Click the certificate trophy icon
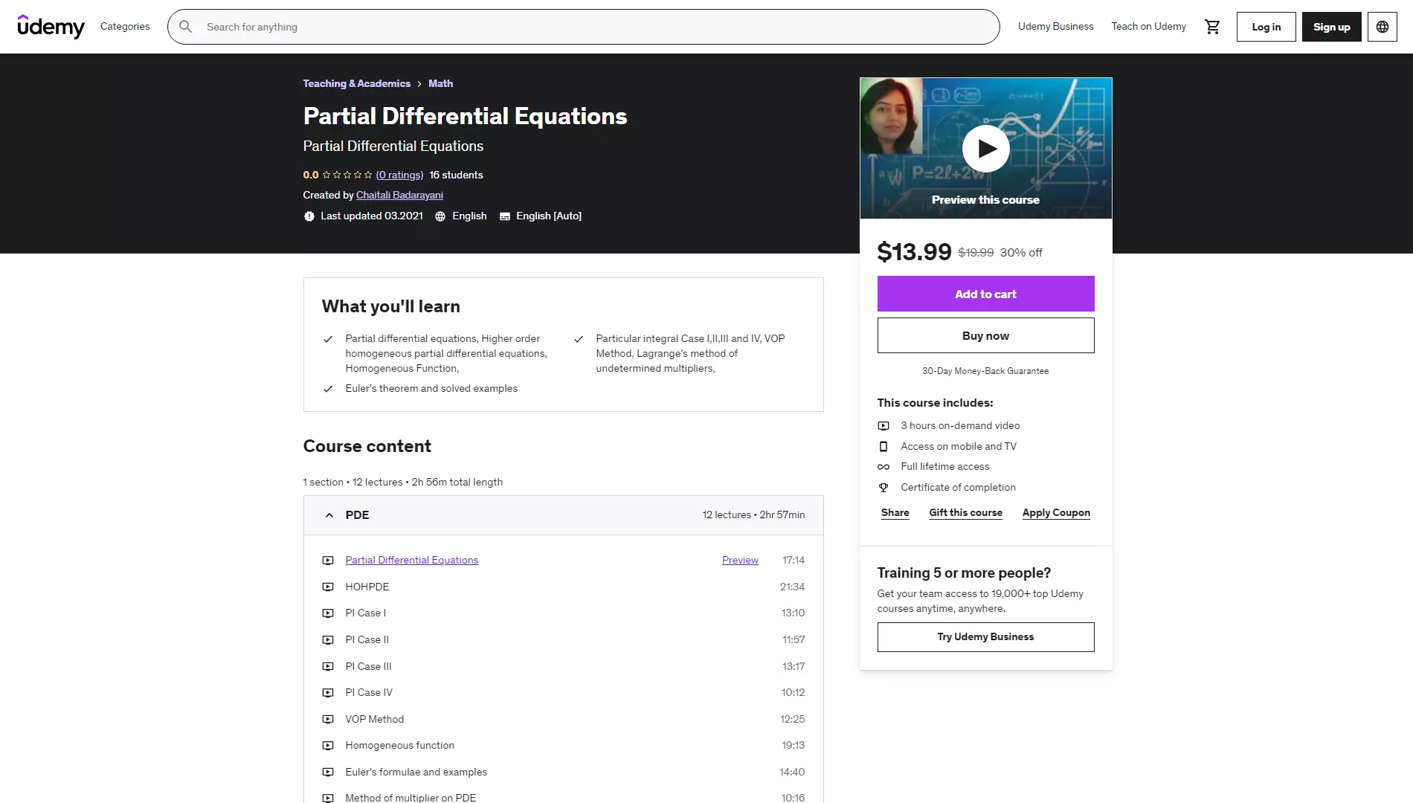The image size is (1413, 803). click(x=883, y=488)
